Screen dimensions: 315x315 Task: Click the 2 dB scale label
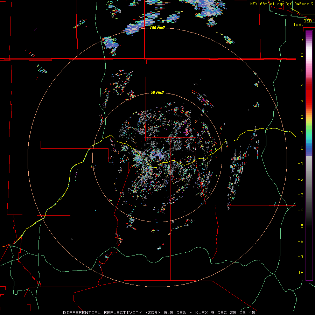click(302, 117)
